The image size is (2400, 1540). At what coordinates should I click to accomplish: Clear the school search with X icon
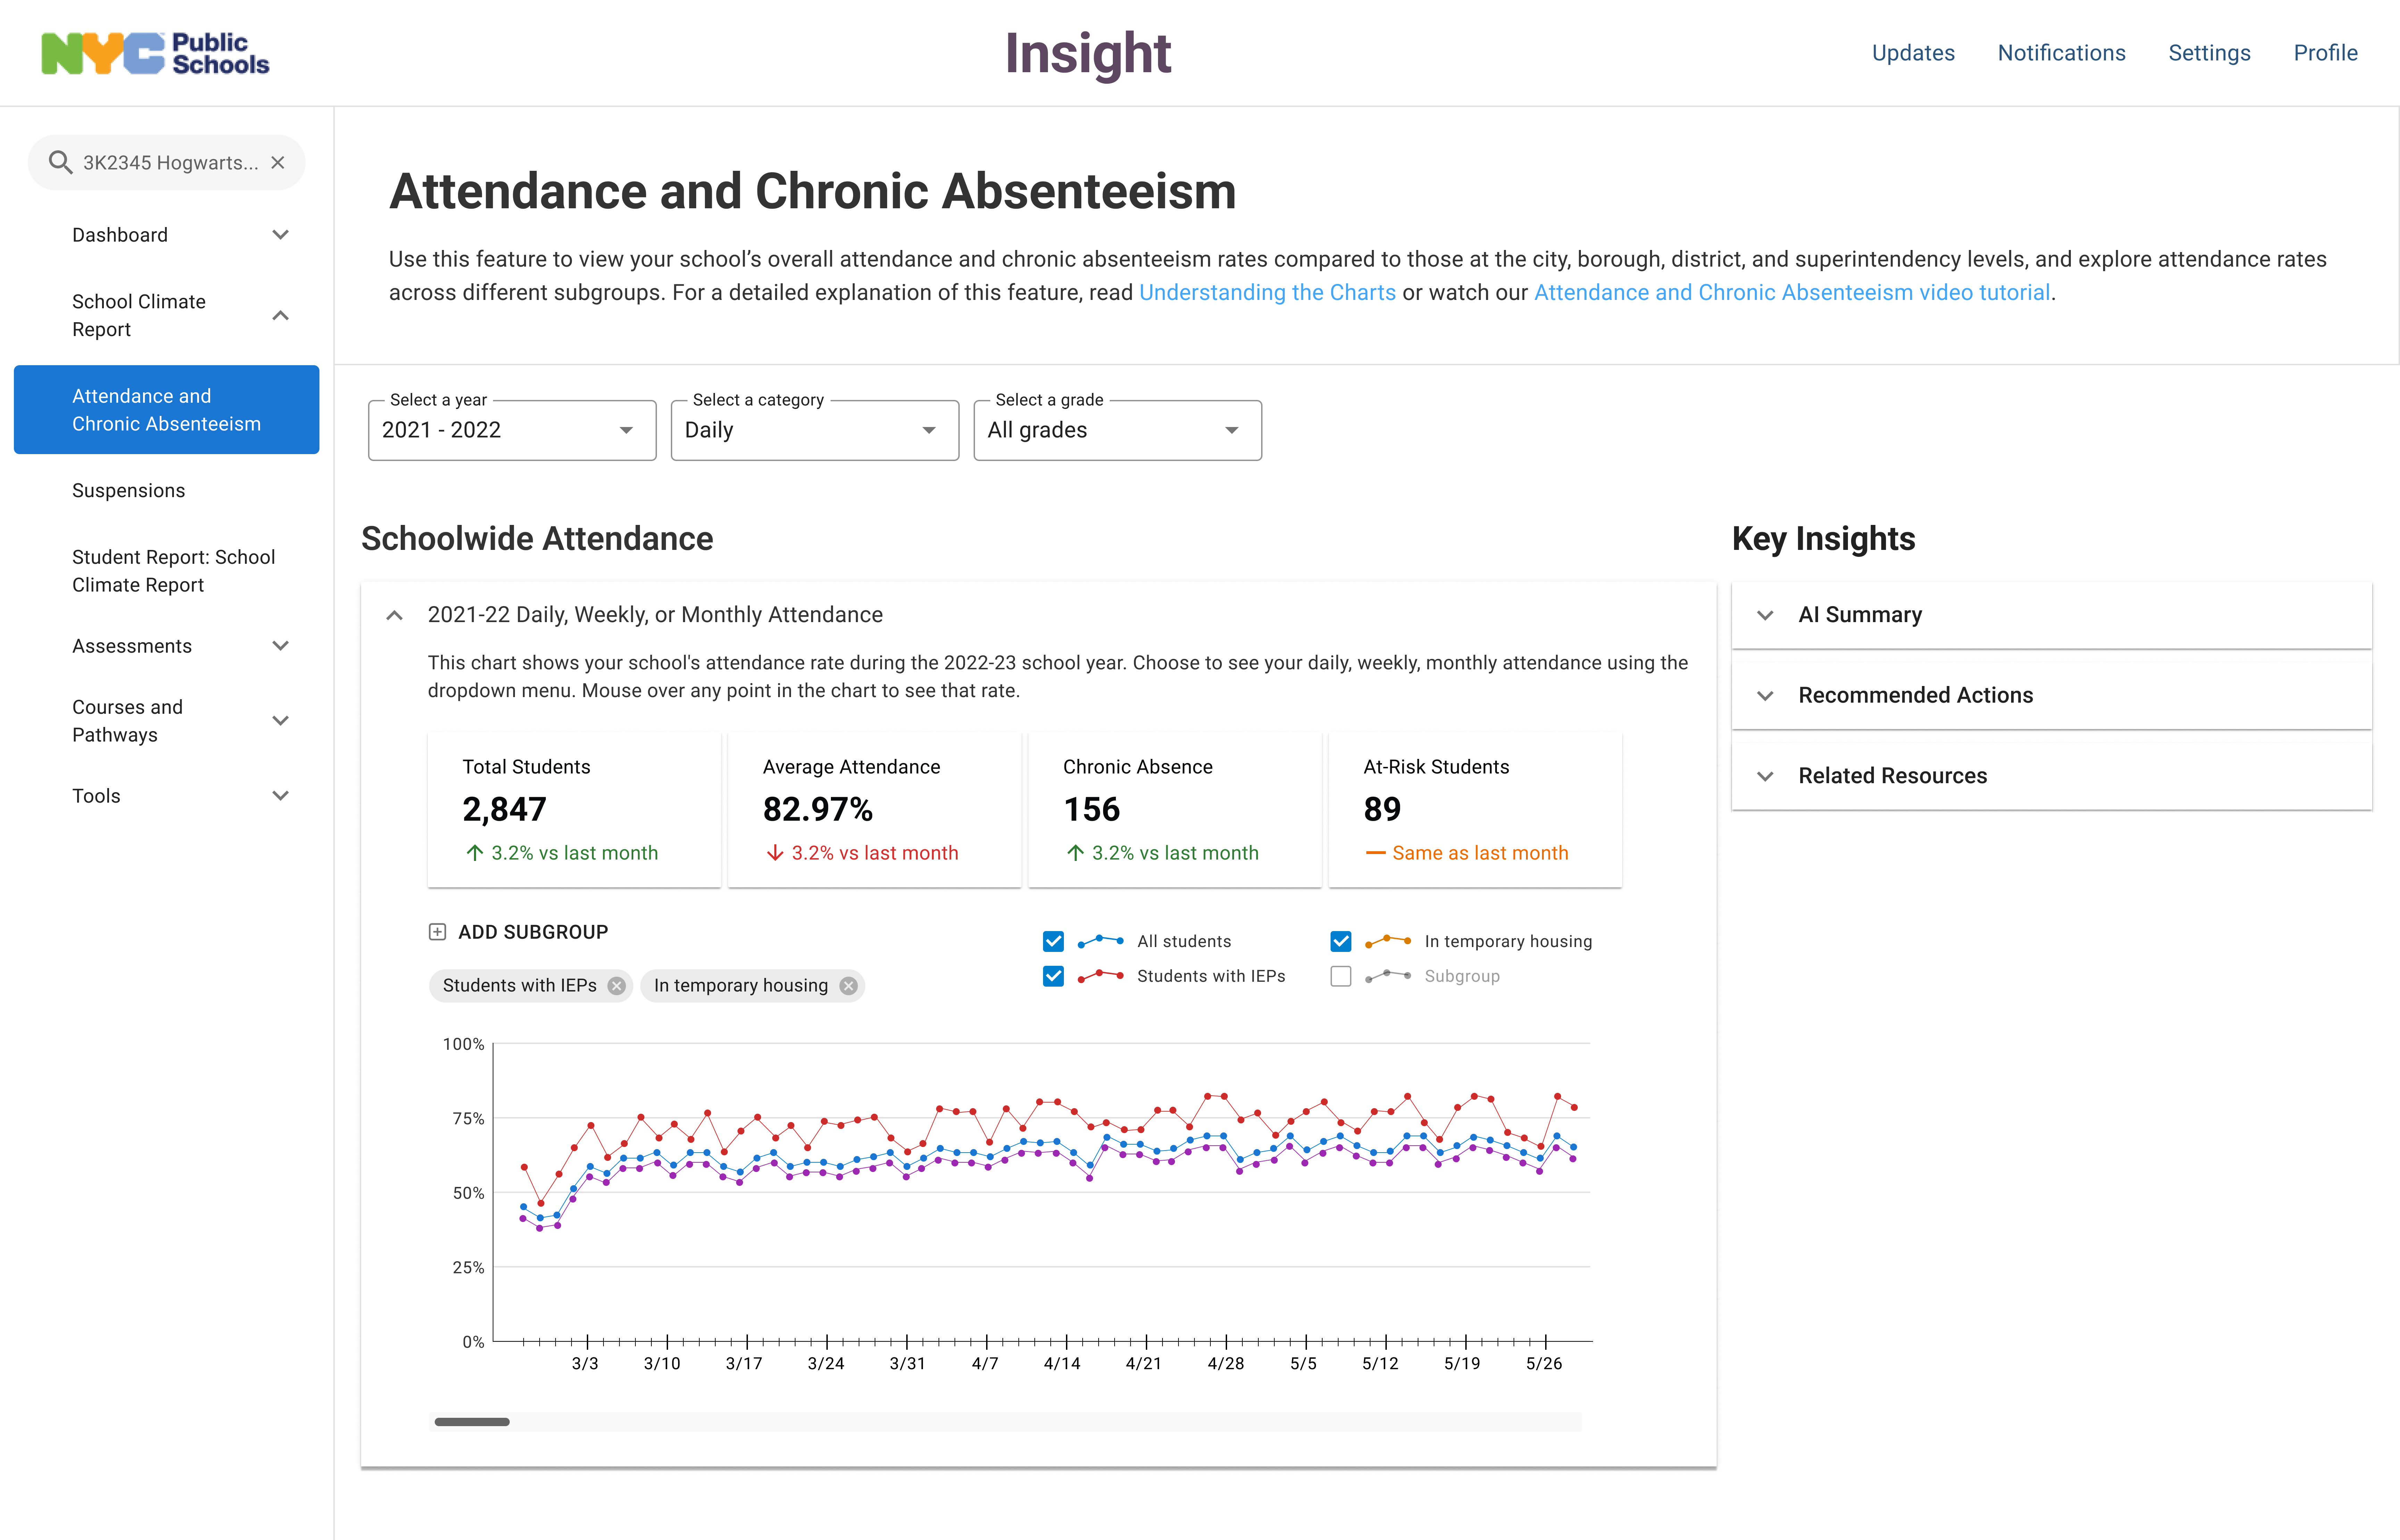tap(278, 162)
